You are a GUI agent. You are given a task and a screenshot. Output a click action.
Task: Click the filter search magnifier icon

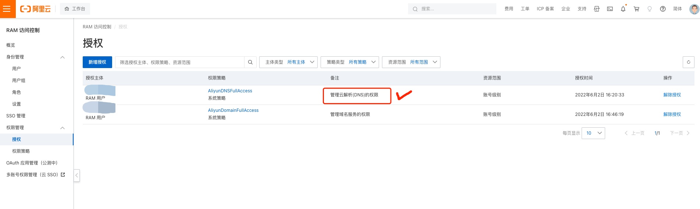coord(250,62)
